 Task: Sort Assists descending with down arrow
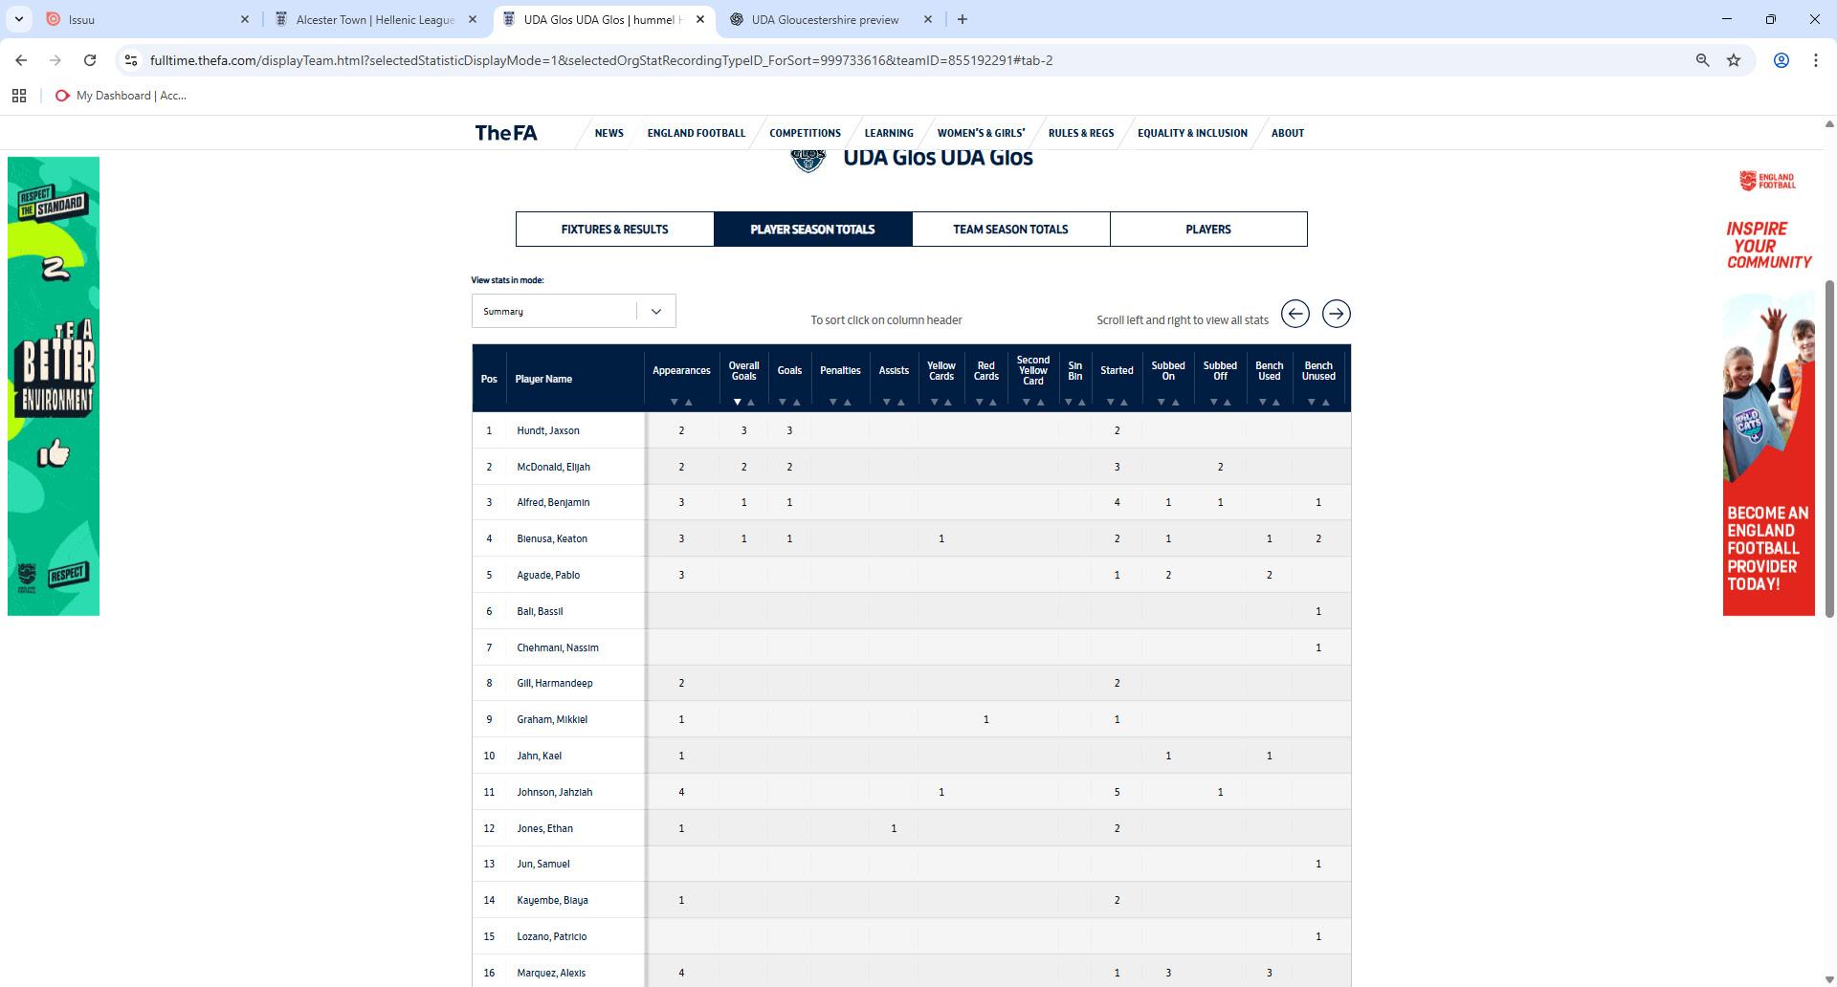click(x=887, y=403)
